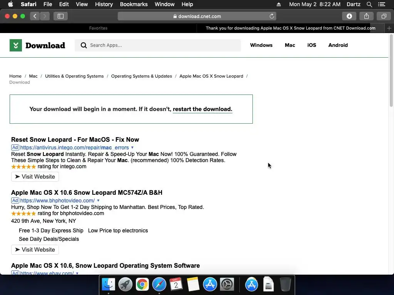Image resolution: width=394 pixels, height=295 pixels.
Task: Visit Website button for bhphotovideo ad
Action: coord(35,250)
